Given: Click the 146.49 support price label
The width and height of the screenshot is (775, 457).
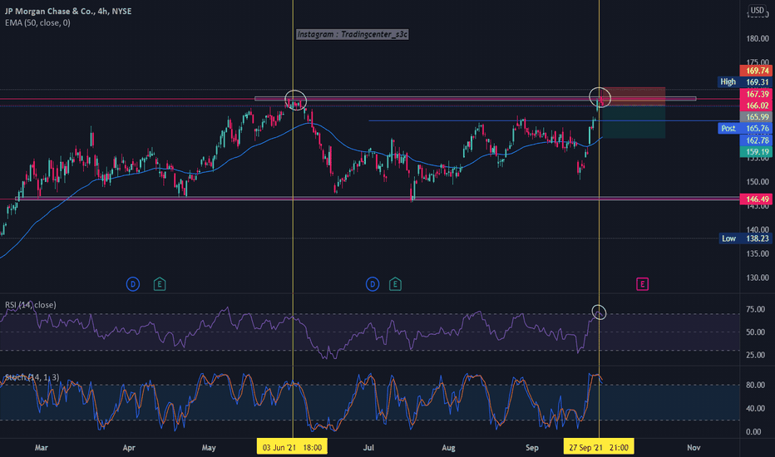Looking at the screenshot, I should coord(756,199).
